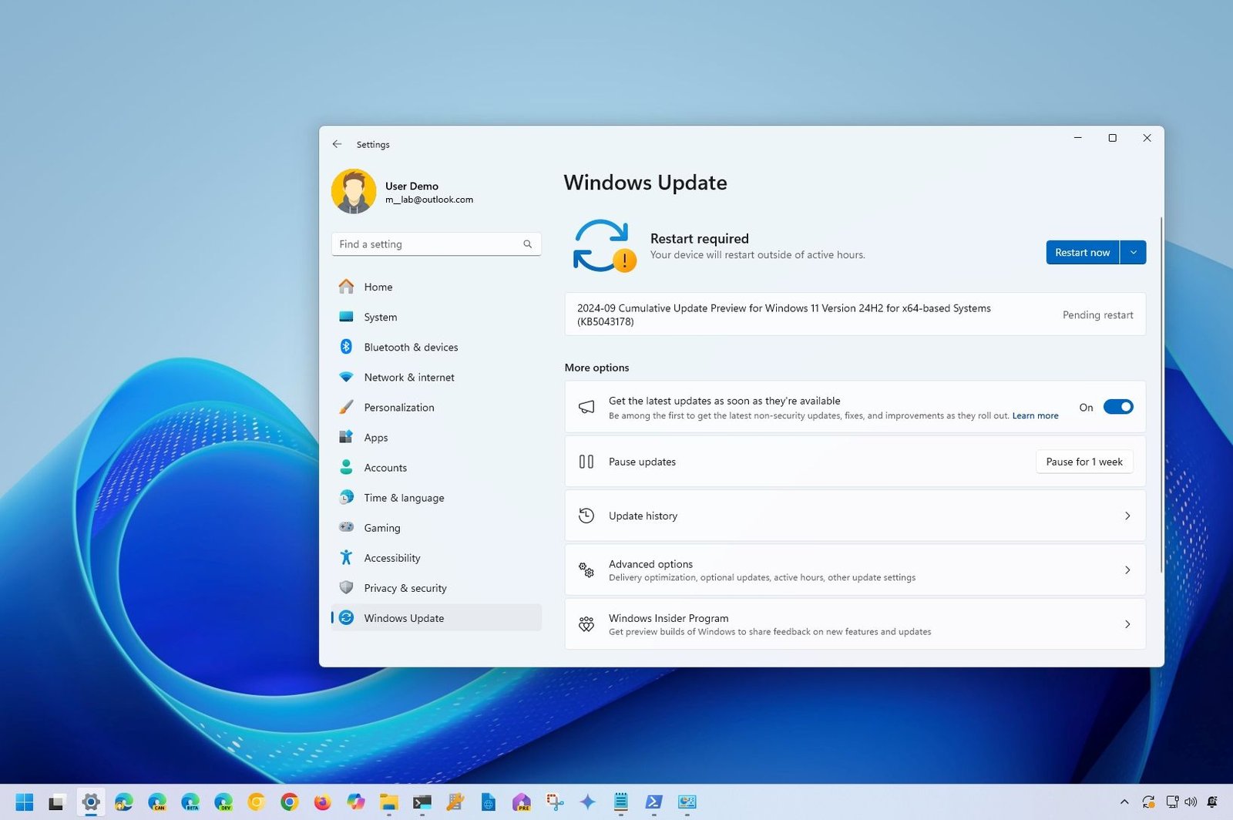Launch Edge Dev from the taskbar

(x=223, y=802)
